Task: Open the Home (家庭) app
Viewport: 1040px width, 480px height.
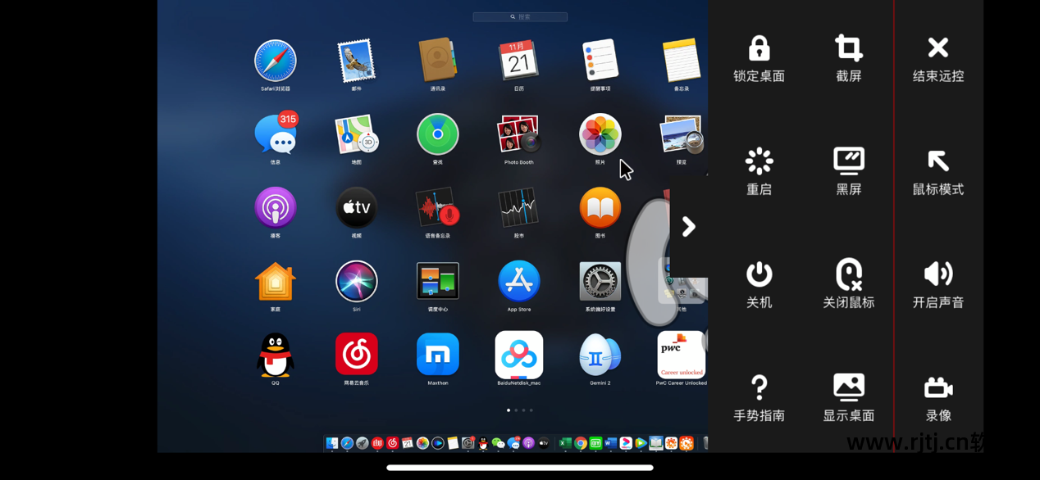Action: tap(275, 282)
